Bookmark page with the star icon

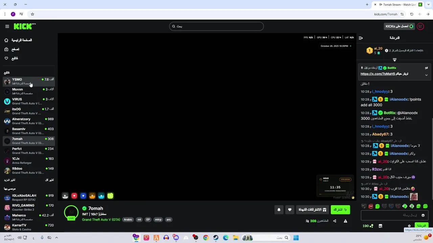coord(32,14)
